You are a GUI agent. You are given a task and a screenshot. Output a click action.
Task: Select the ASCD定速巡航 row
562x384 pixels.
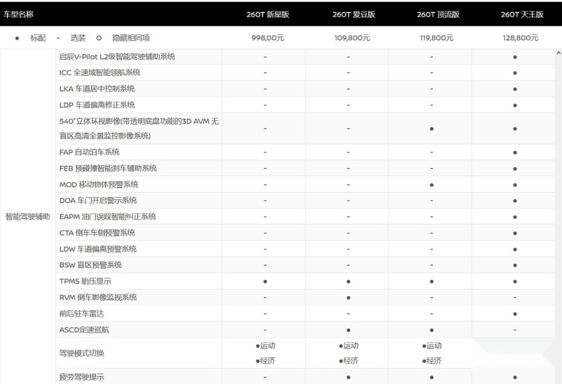coord(305,330)
